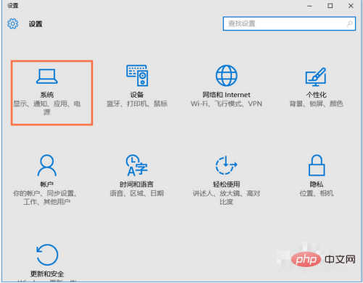
Task: Click the 隐私 label text
Action: pos(317,185)
